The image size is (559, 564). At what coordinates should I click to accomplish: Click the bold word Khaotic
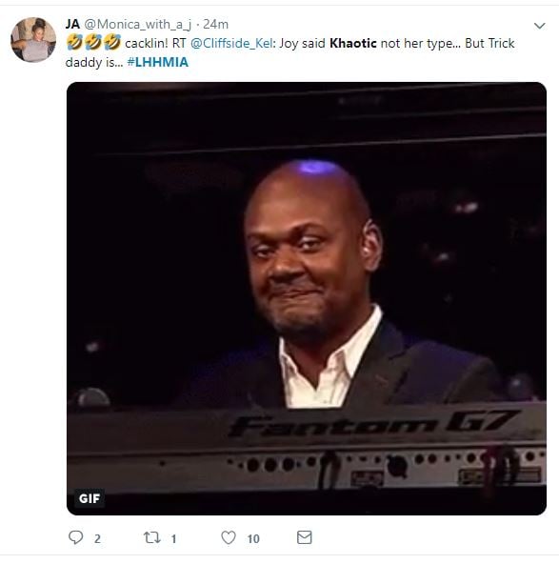353,43
